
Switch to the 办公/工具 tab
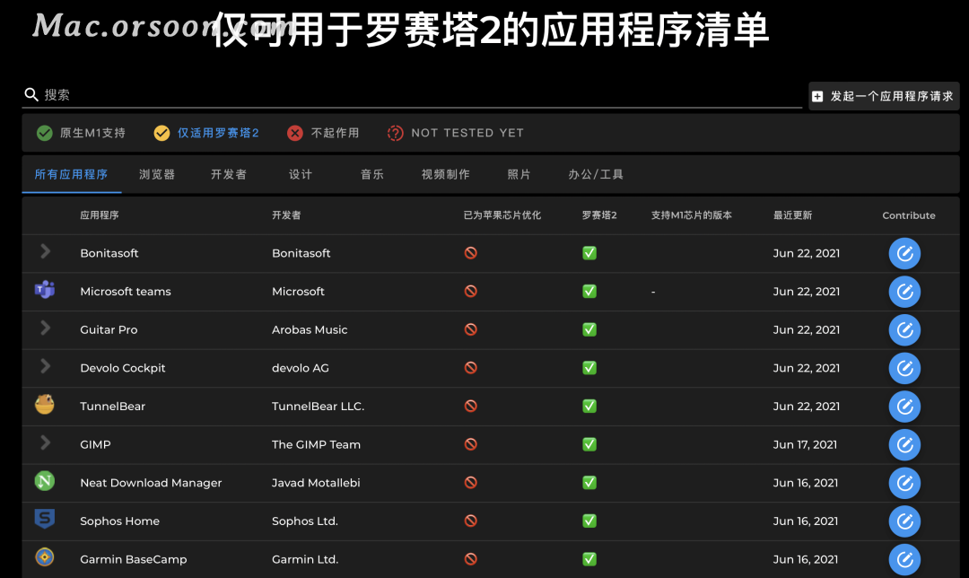[x=596, y=174]
